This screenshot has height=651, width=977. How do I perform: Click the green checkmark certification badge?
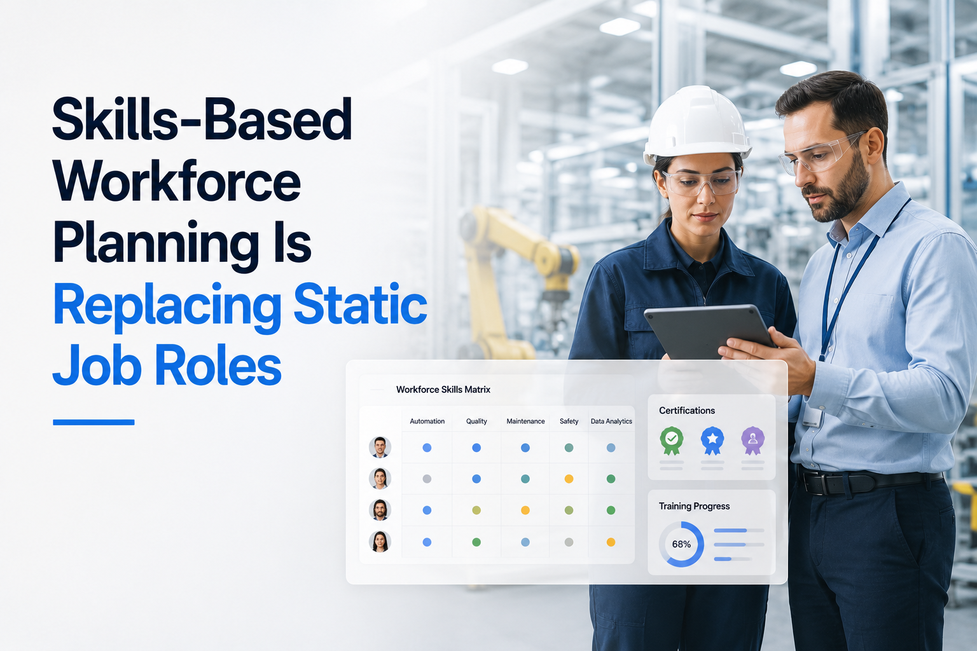coord(672,441)
